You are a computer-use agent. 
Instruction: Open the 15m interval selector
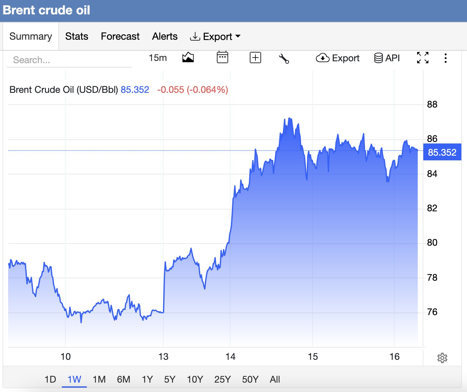(158, 58)
